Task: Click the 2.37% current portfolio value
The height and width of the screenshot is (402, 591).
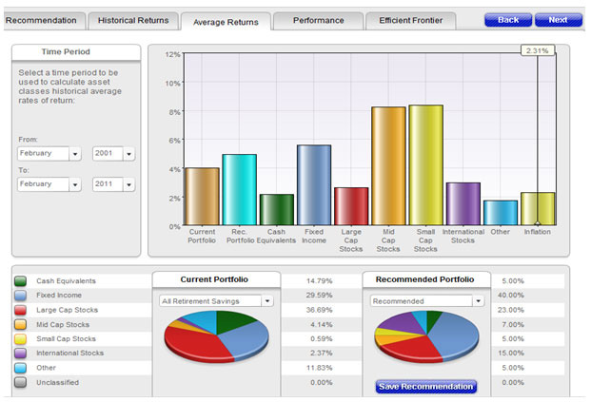Action: point(322,354)
